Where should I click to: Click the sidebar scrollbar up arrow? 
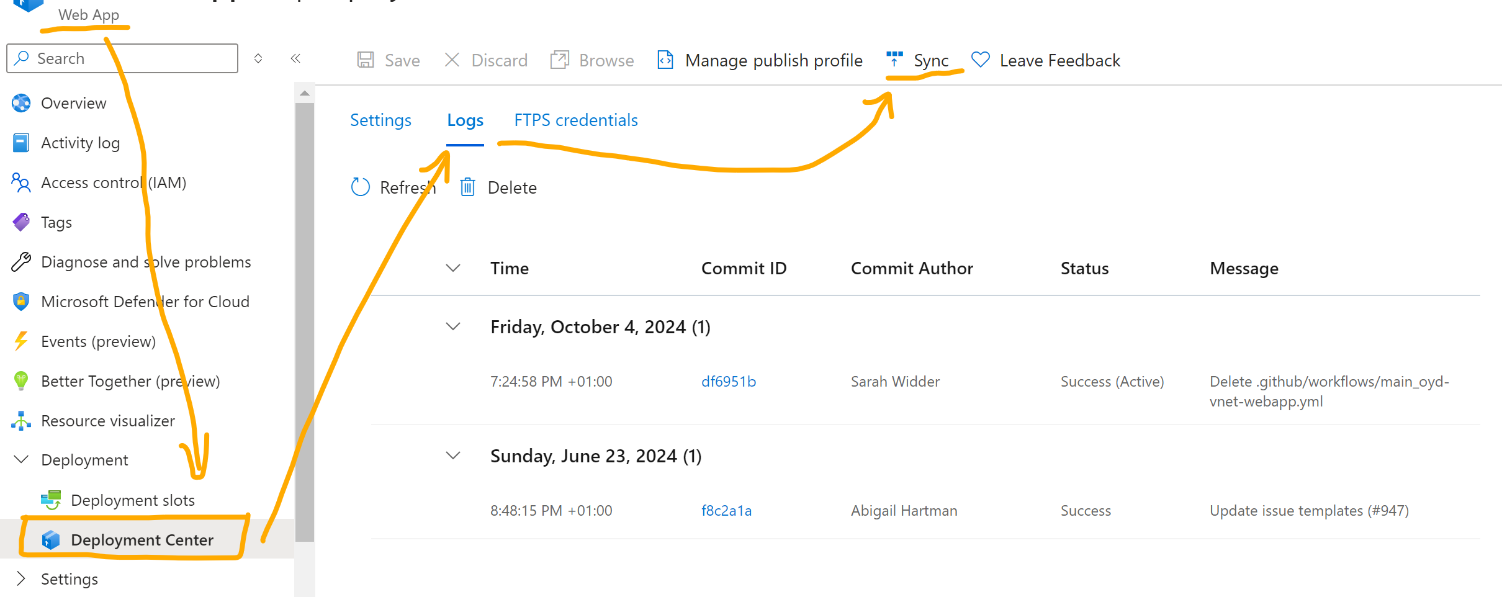(x=304, y=93)
